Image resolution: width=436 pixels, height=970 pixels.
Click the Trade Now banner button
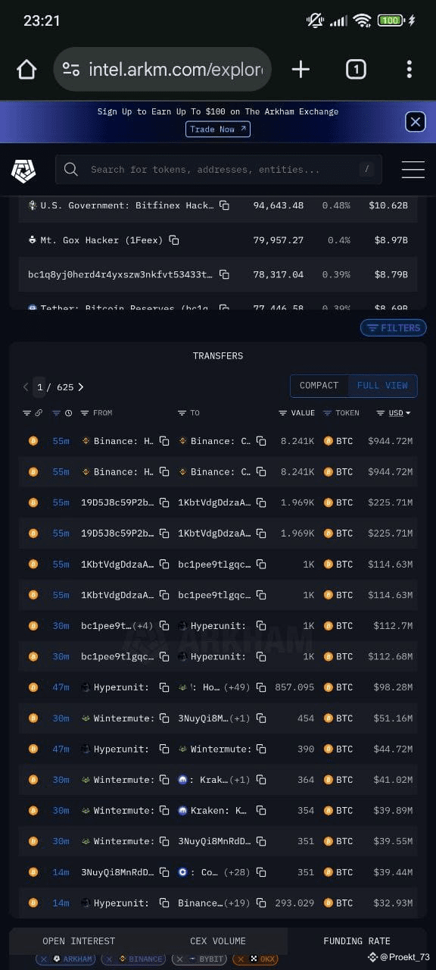(x=218, y=130)
